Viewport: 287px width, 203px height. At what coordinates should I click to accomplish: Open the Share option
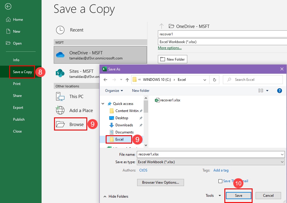[18, 96]
